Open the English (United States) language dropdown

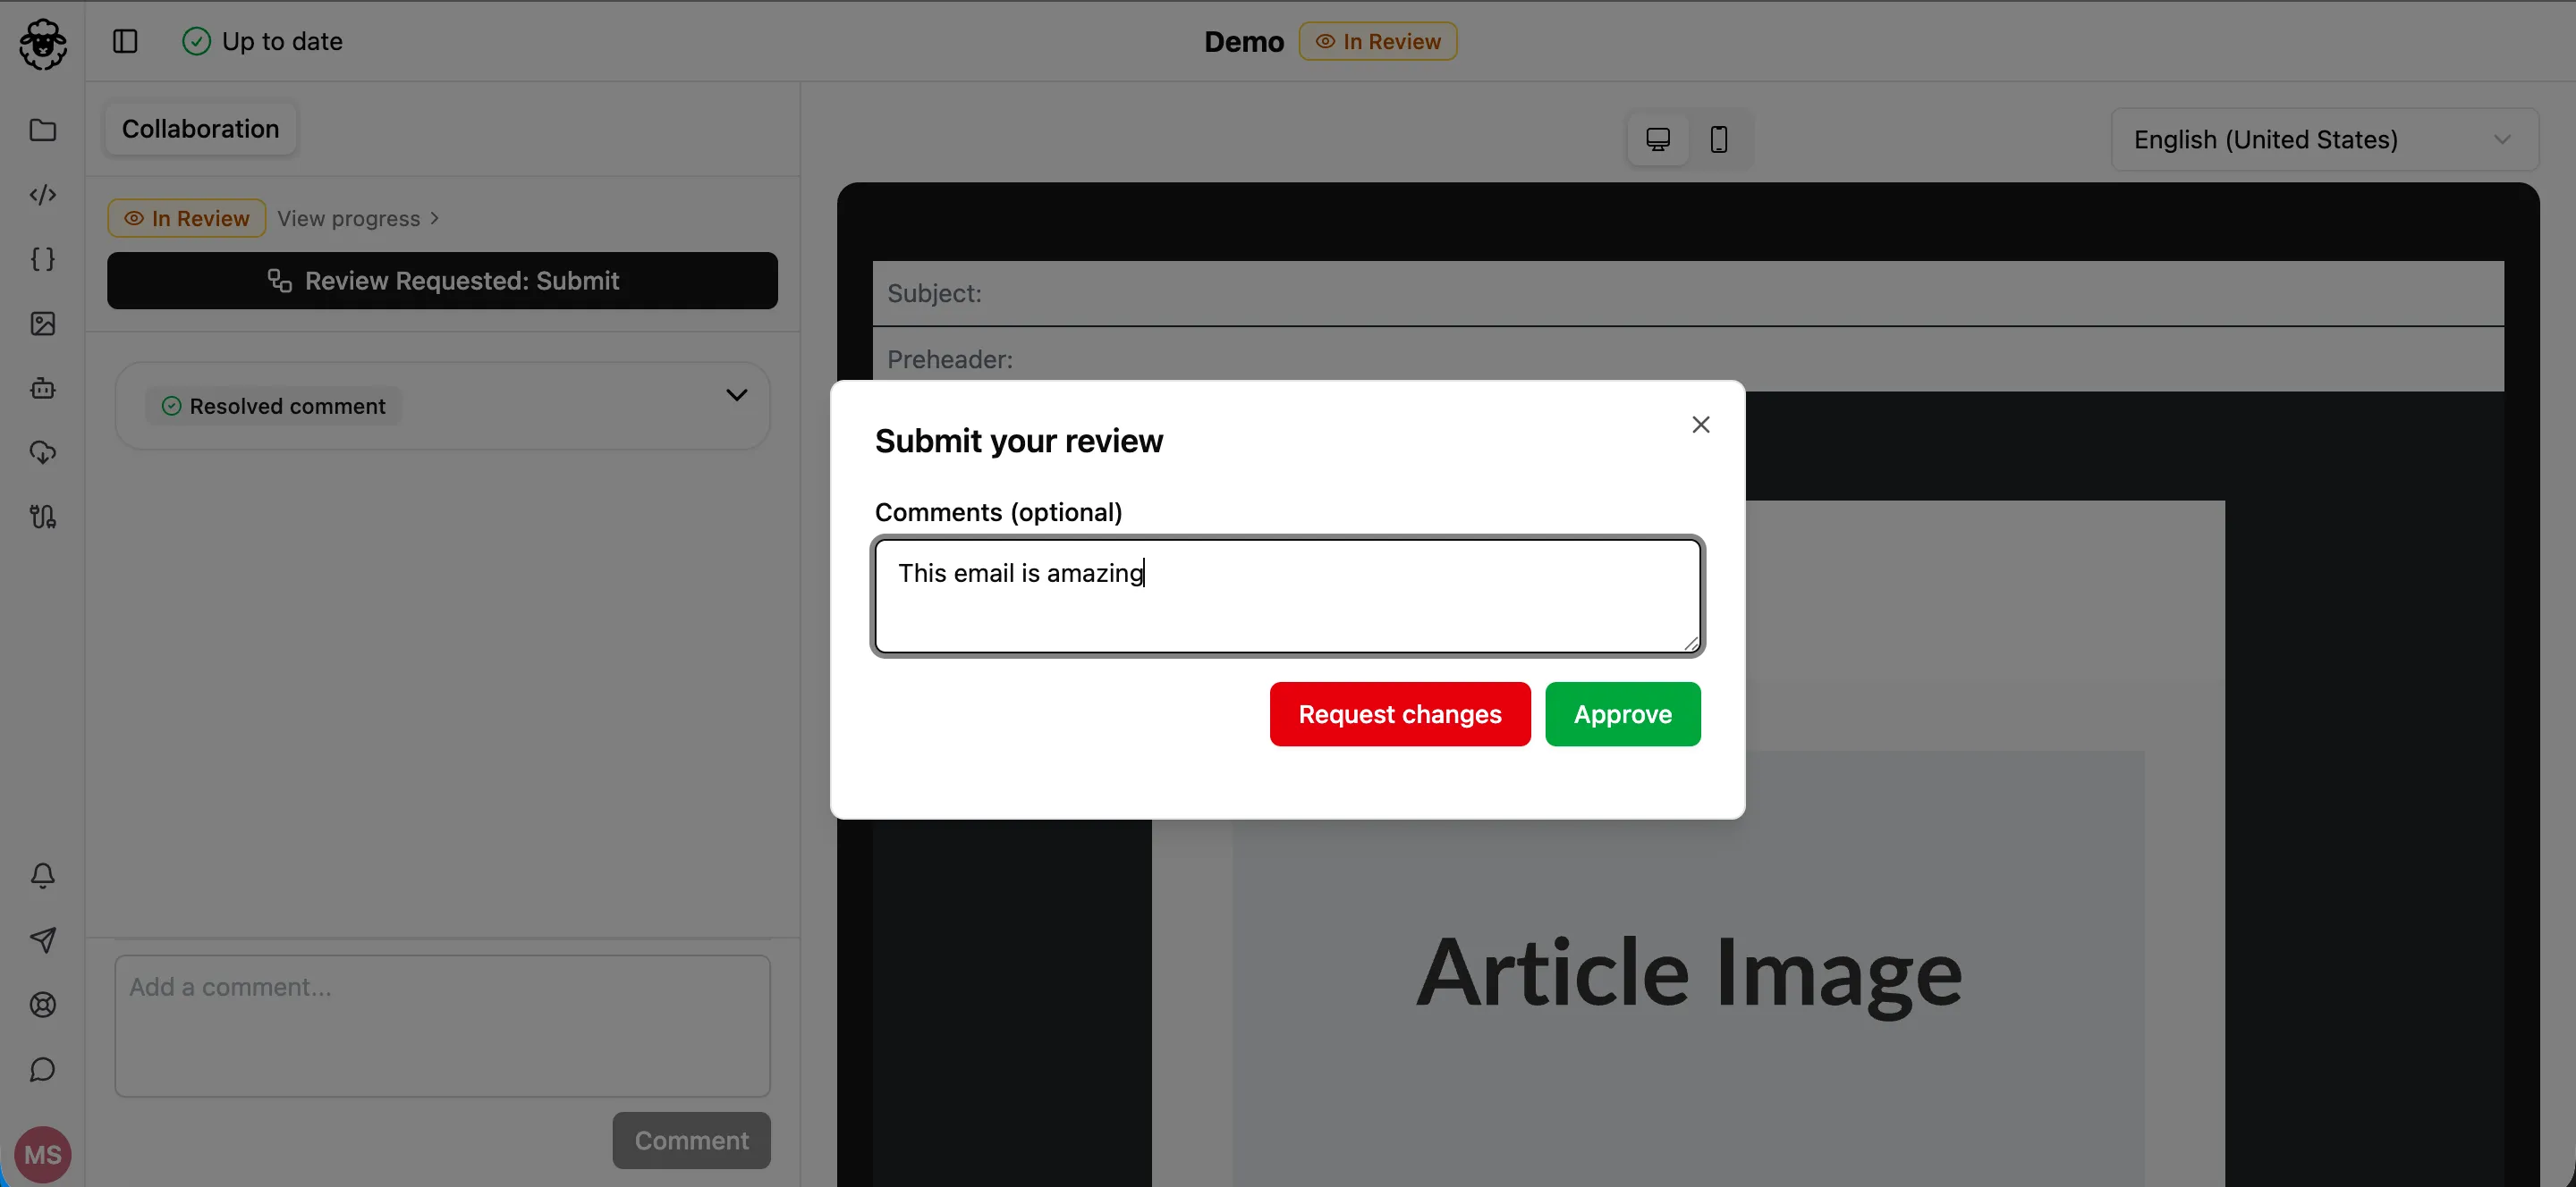(2324, 139)
